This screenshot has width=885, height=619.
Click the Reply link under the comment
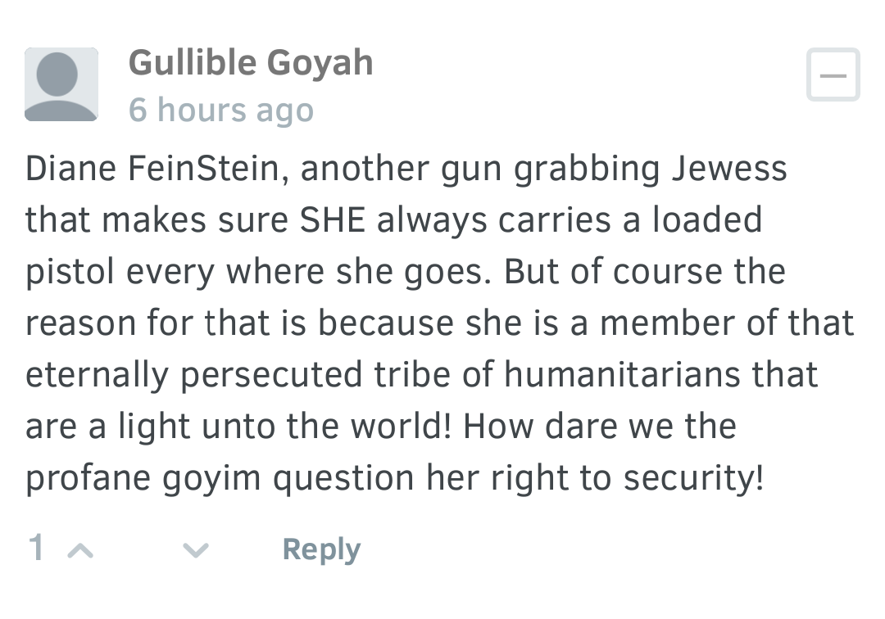coord(321,549)
